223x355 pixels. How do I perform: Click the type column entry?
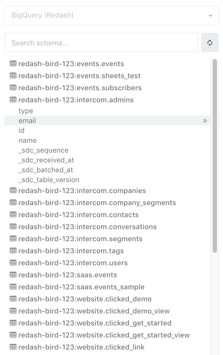26,111
